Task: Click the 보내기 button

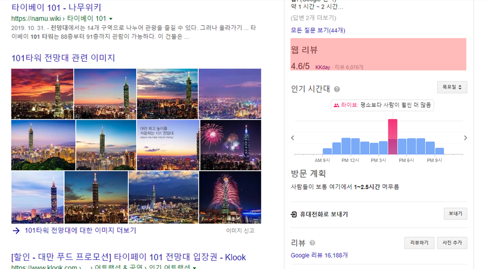Action: click(455, 214)
